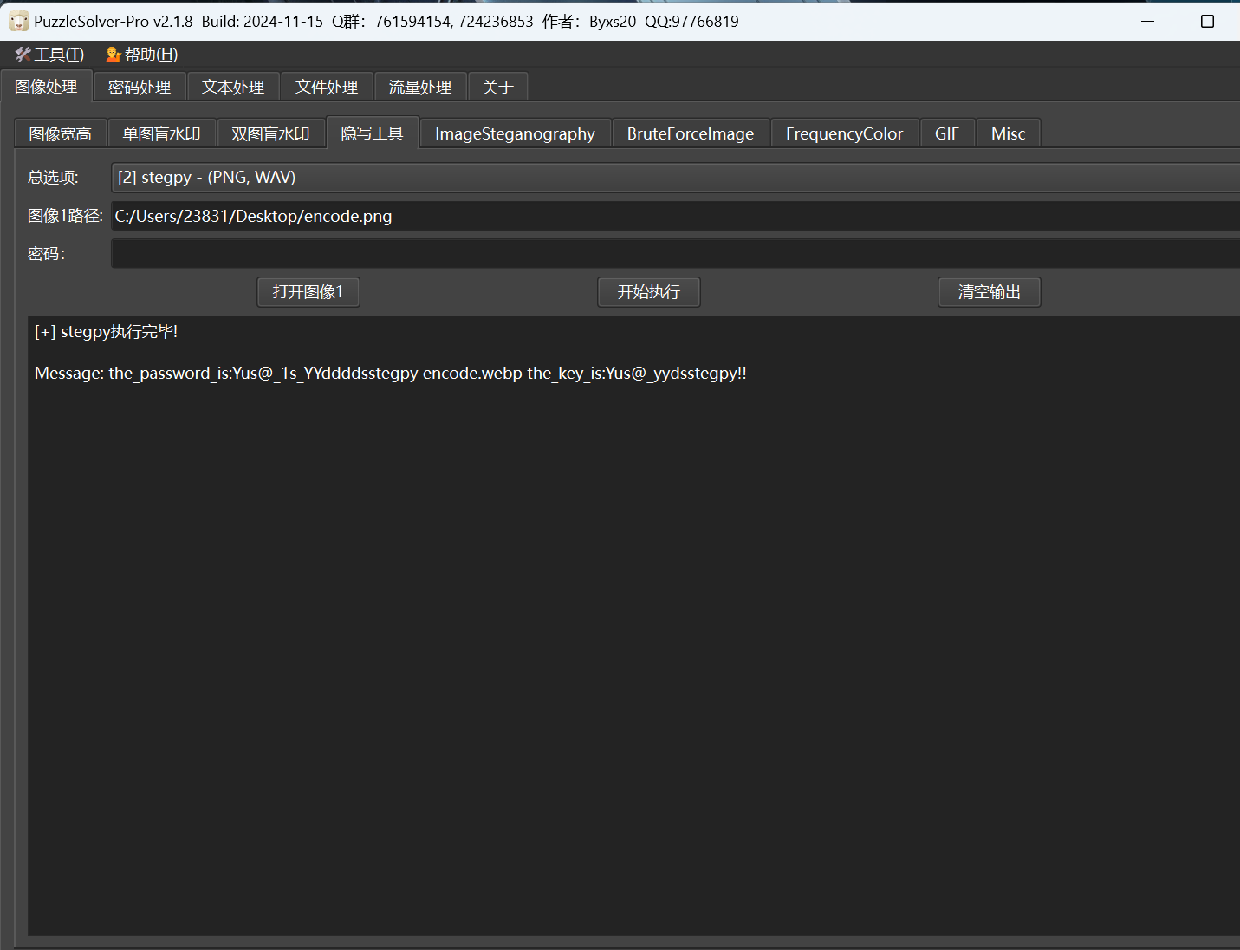Switch to the 图像处理 tab
This screenshot has height=950, width=1240.
click(47, 87)
